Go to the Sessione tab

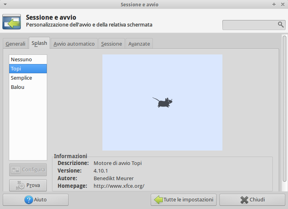point(112,44)
